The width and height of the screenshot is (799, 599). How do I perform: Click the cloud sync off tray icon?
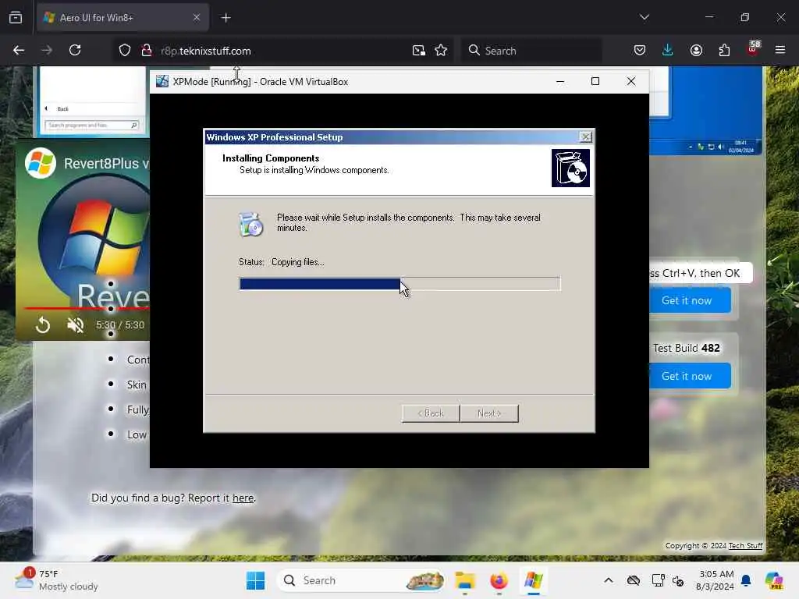pos(634,580)
